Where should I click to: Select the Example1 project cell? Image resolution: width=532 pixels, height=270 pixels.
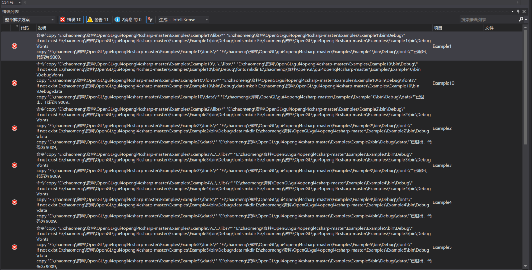point(442,46)
